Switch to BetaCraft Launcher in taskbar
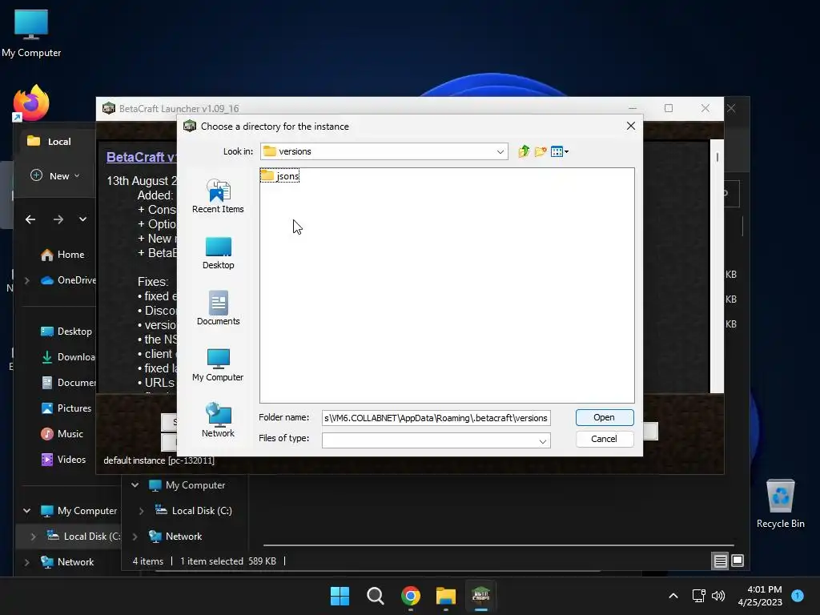This screenshot has width=820, height=615. (x=480, y=596)
